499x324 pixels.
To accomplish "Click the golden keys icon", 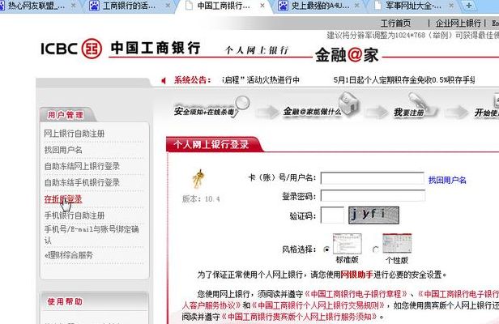I will 198,179.
